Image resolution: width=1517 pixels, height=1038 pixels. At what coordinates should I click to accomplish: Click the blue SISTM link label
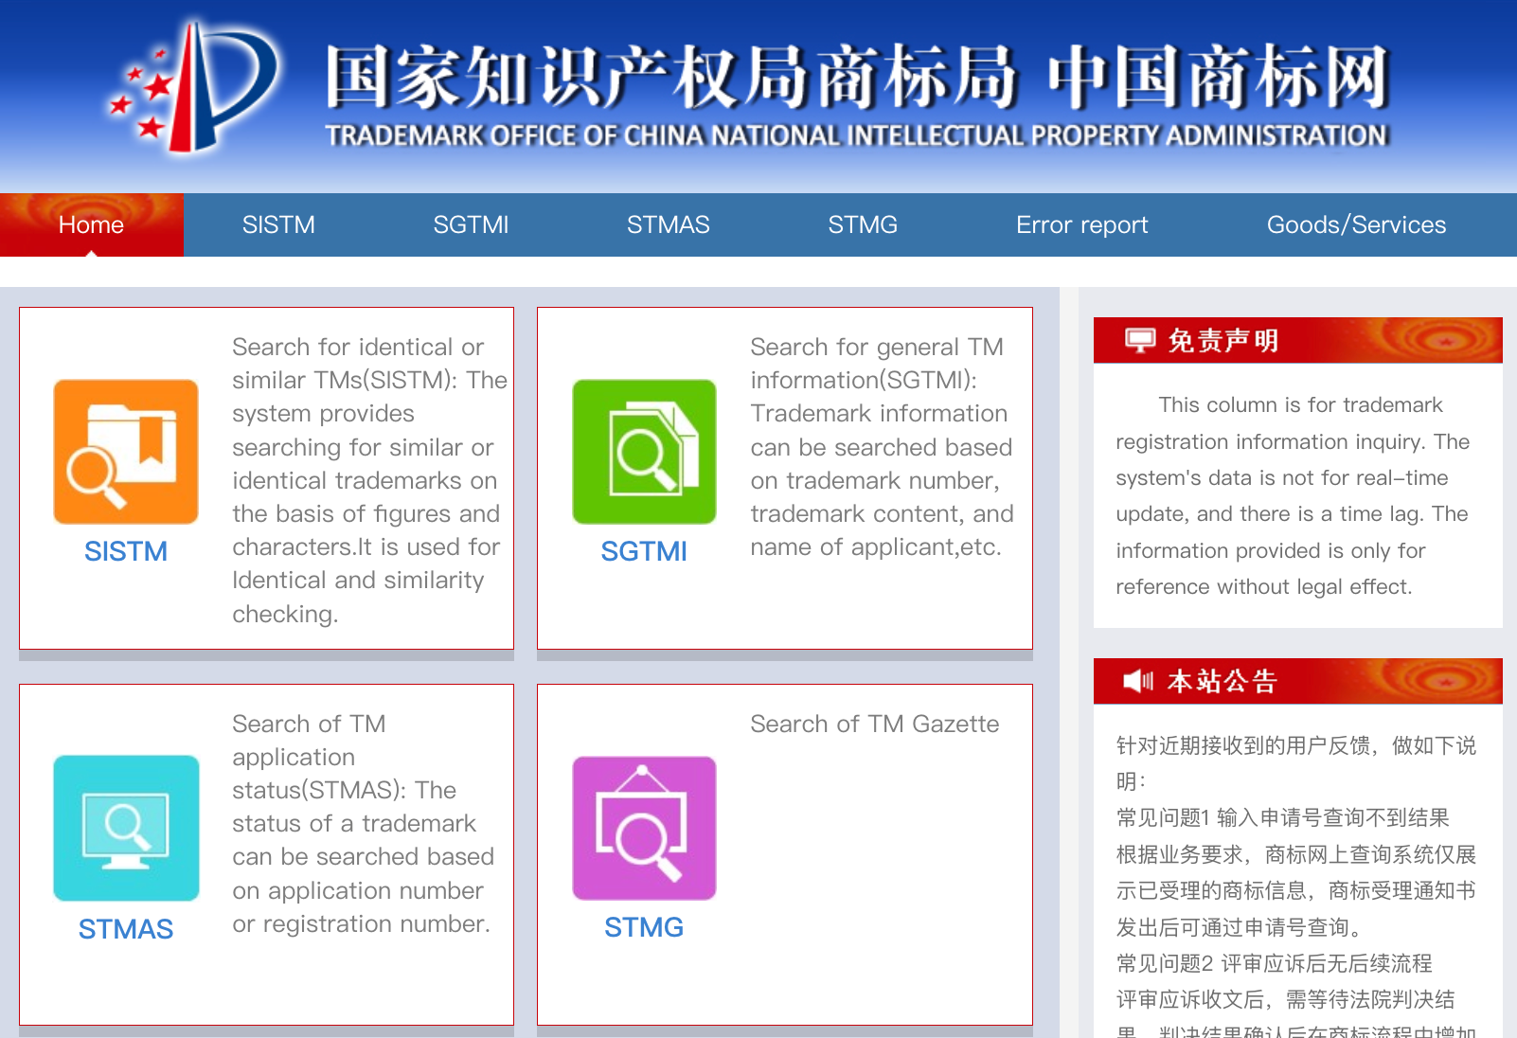pos(126,551)
